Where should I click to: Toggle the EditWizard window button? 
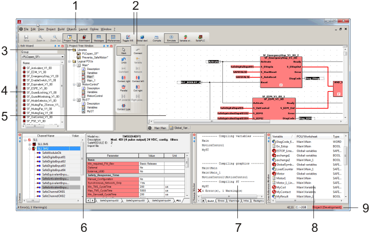[x=84, y=38]
